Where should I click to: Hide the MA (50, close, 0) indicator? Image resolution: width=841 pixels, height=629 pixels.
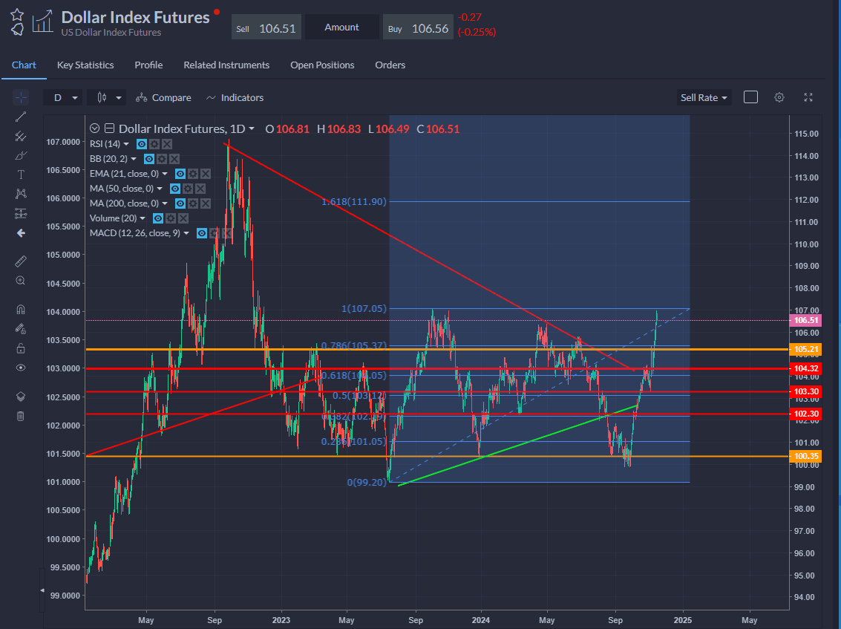click(175, 189)
